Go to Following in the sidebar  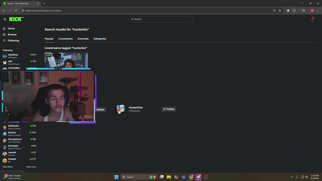pyautogui.click(x=13, y=40)
